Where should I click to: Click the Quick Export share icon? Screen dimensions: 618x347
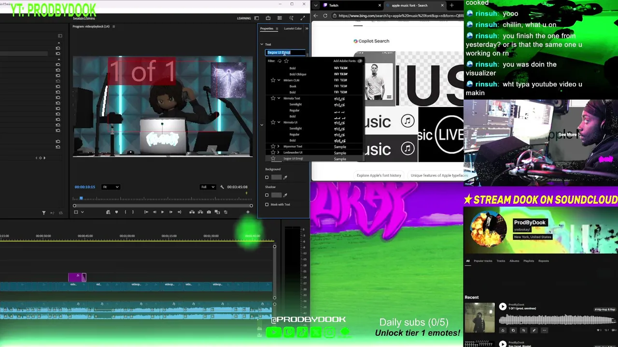(x=268, y=18)
